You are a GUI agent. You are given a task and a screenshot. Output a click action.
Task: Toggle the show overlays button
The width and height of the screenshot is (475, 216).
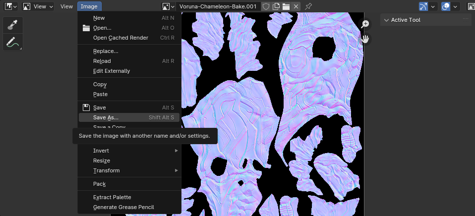[445, 6]
